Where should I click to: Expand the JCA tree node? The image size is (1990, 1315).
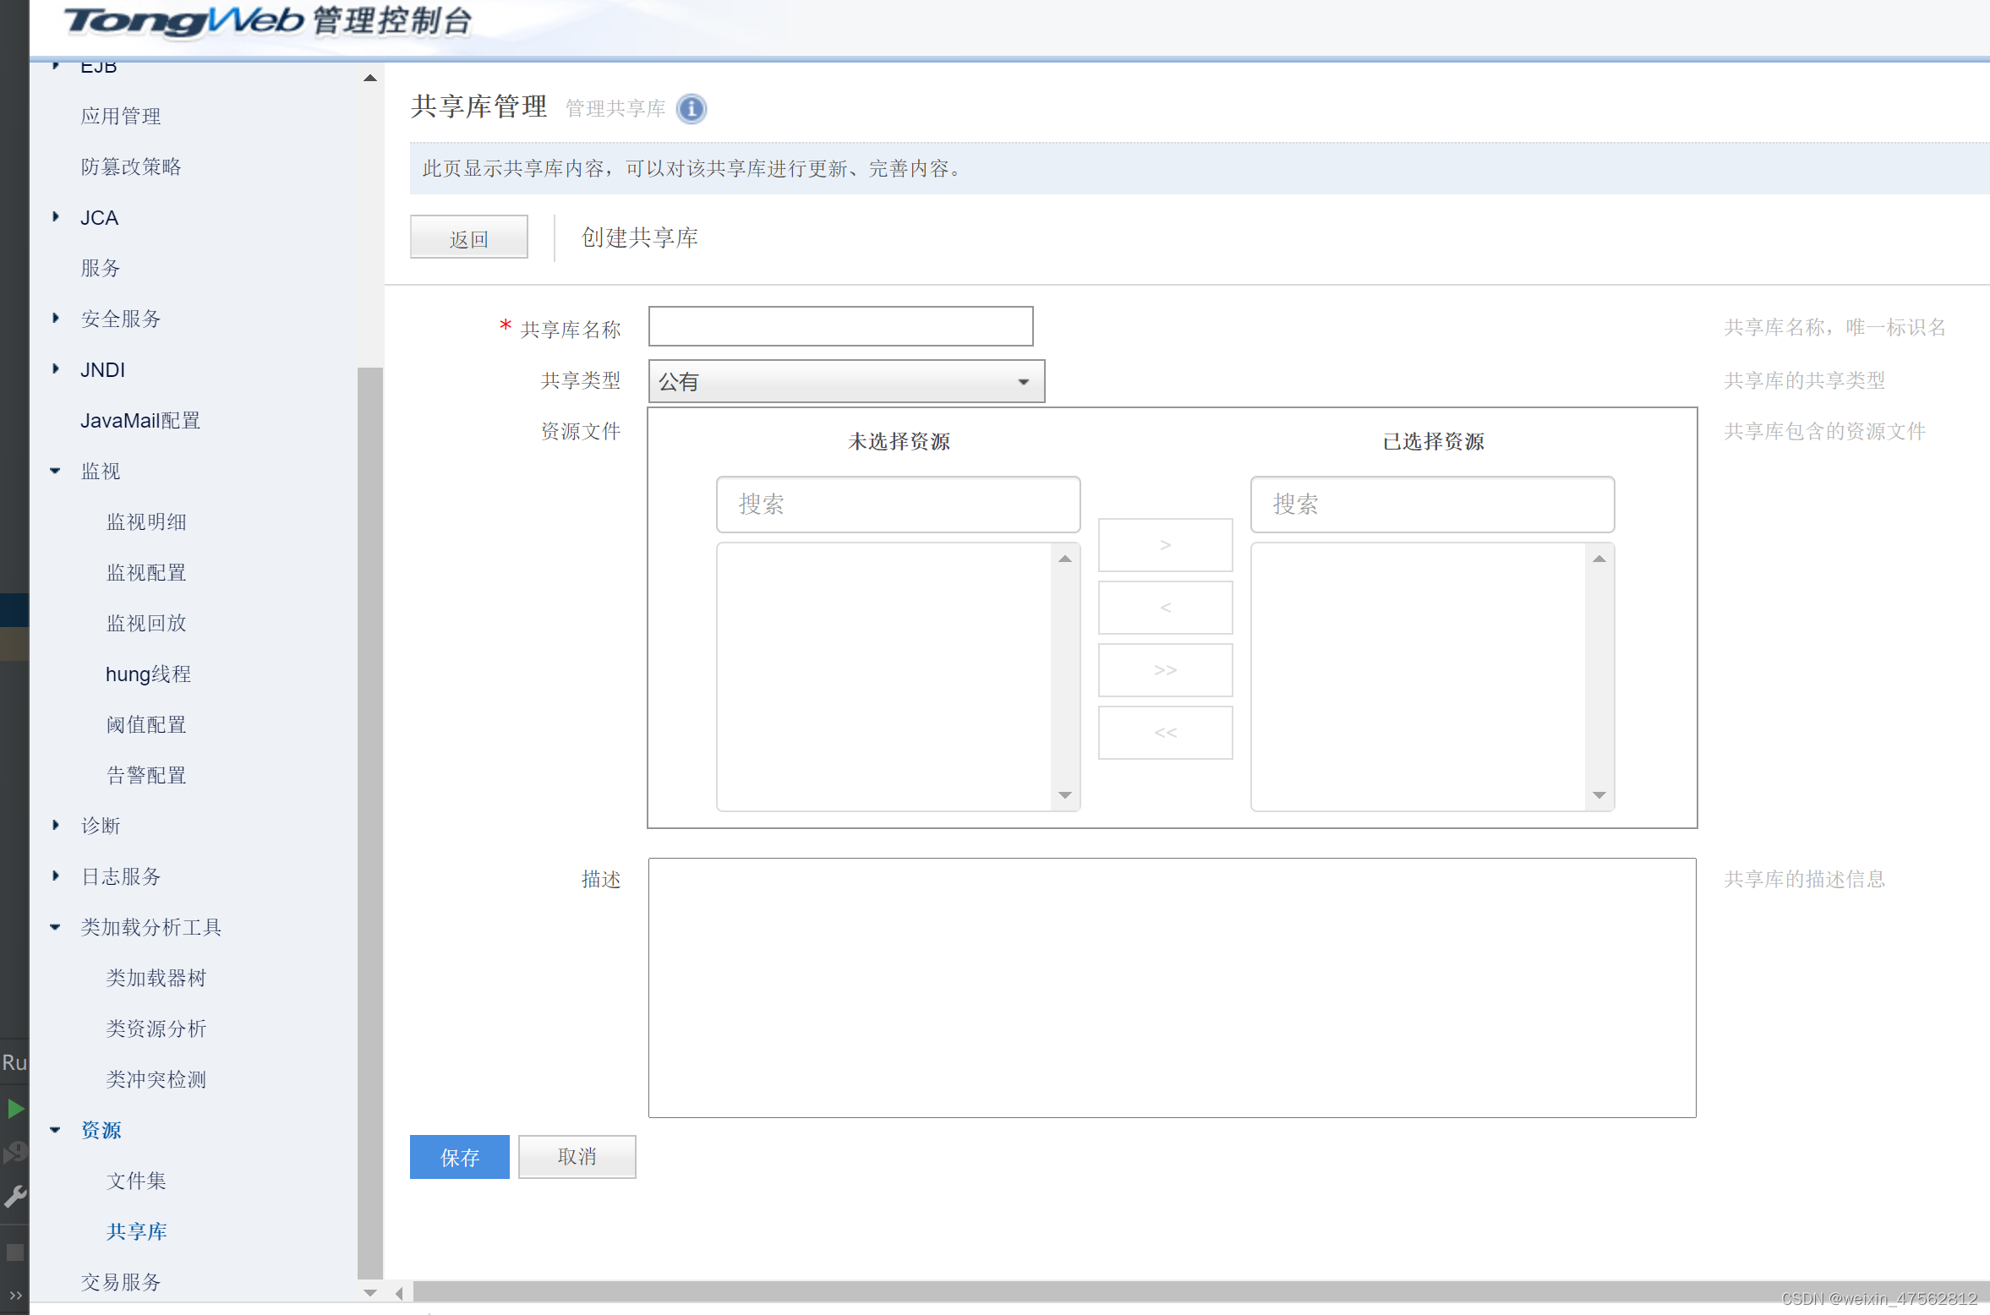[x=56, y=217]
